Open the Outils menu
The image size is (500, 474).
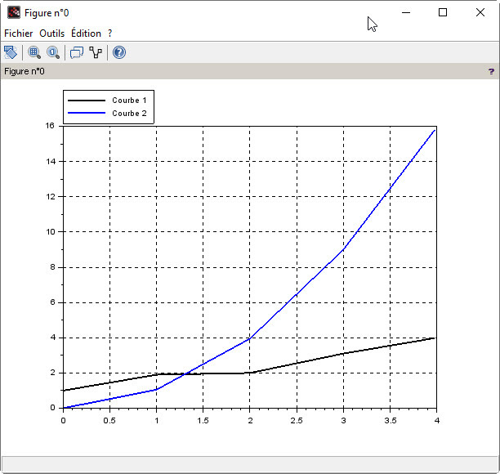[x=52, y=34]
